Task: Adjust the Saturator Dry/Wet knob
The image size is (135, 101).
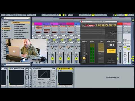Action: [x=53, y=84]
